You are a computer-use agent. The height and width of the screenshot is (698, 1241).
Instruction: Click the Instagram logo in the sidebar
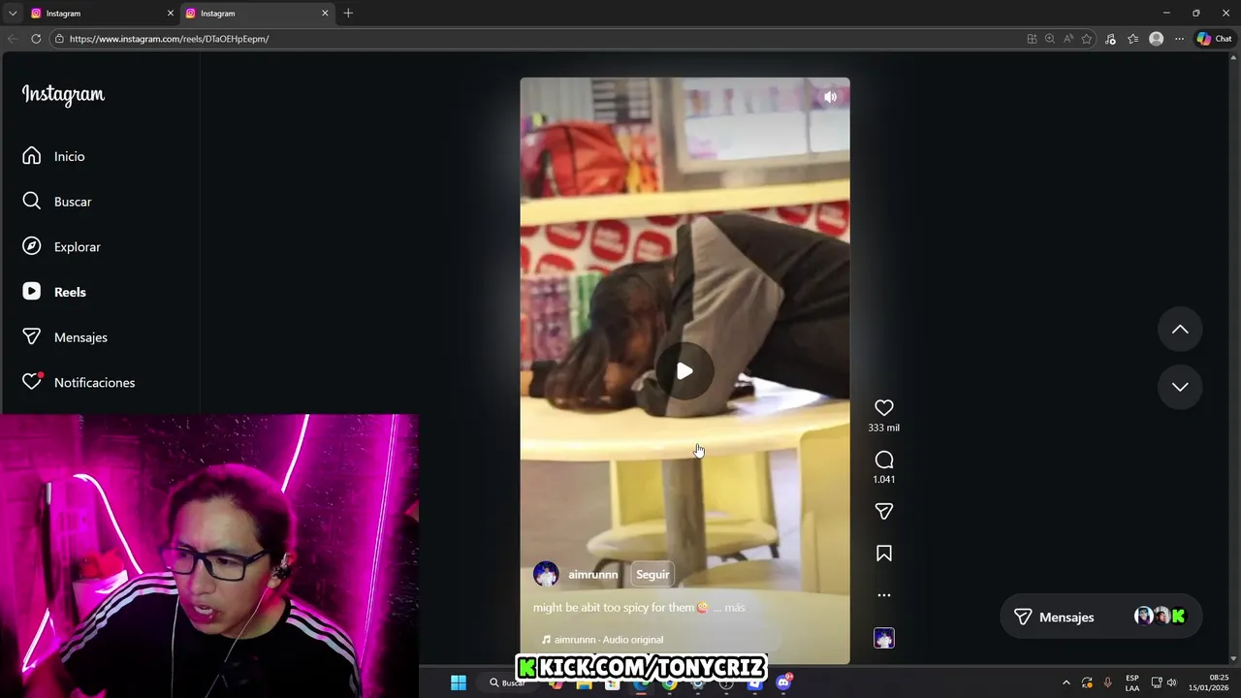click(x=63, y=94)
